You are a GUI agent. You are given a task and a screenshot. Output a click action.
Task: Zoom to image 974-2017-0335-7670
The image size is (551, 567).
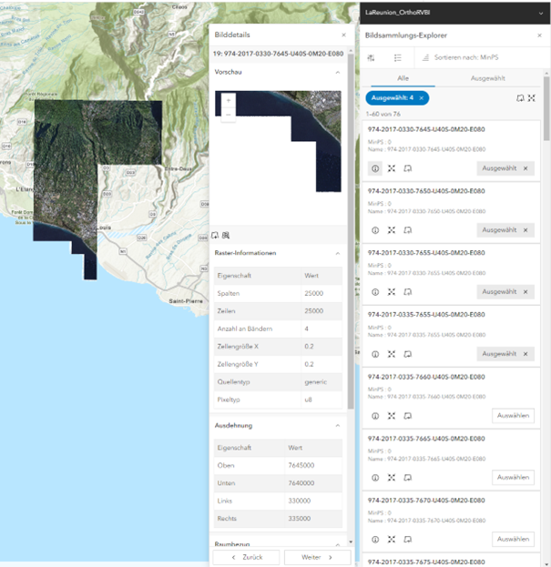[392, 540]
